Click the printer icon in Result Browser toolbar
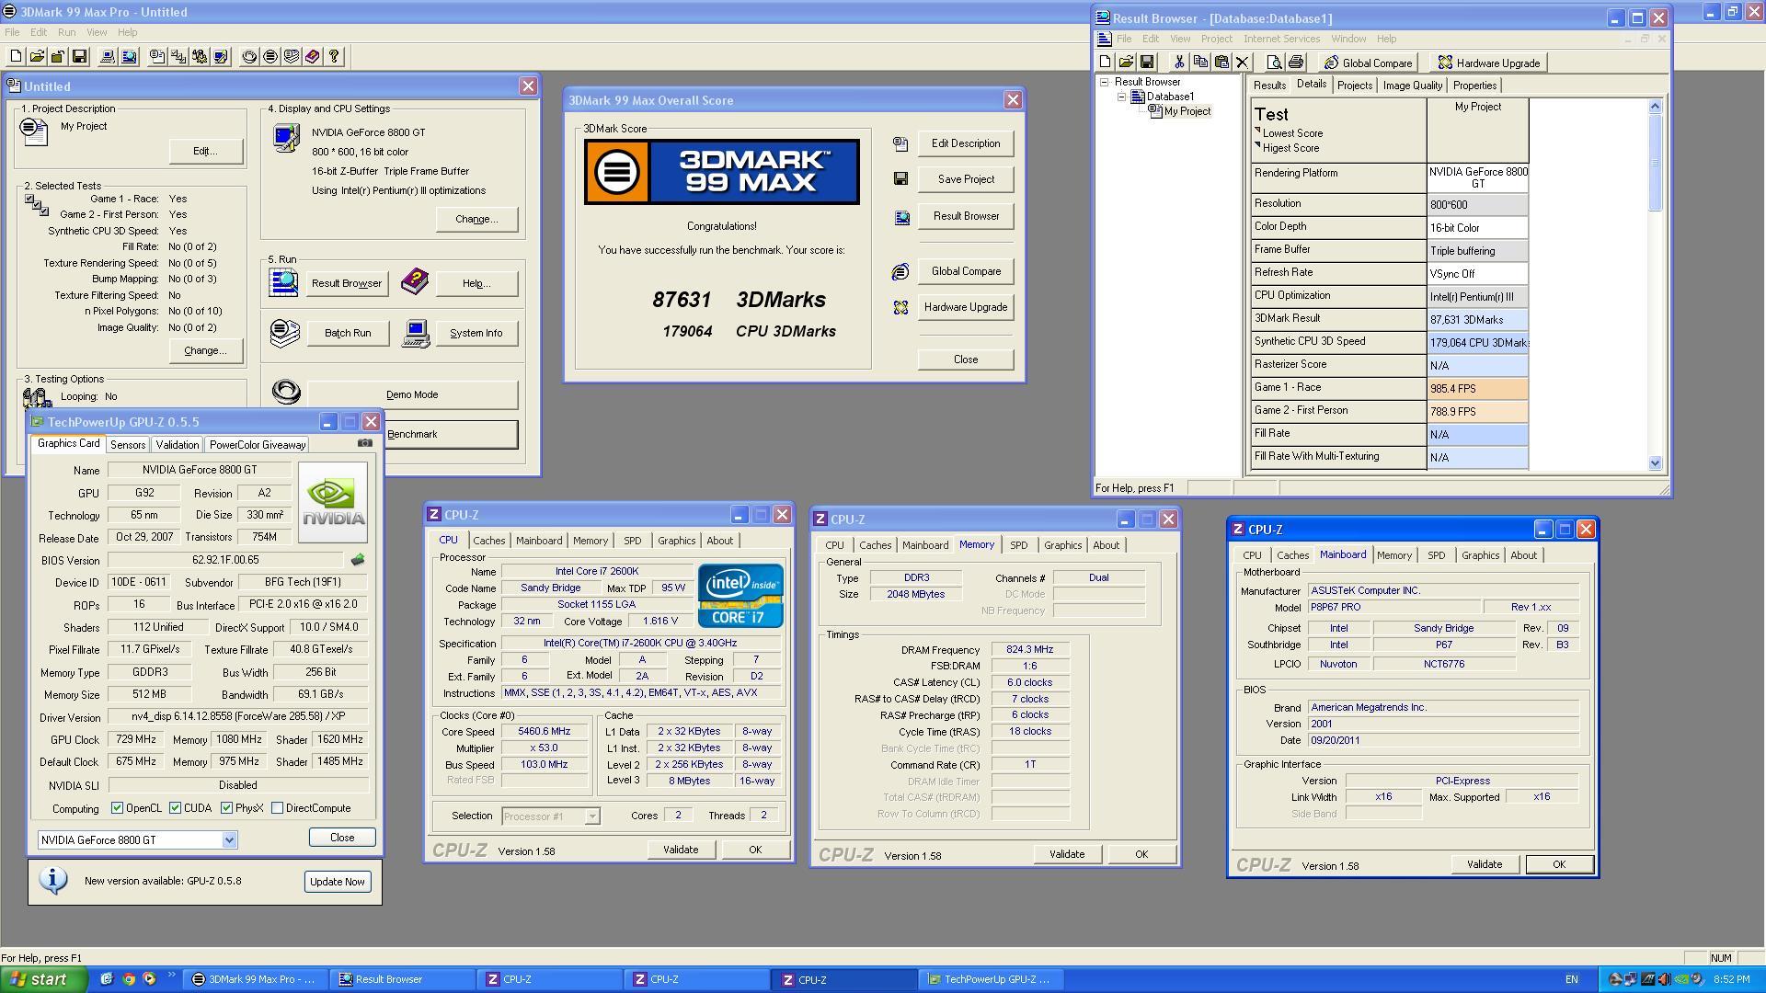The width and height of the screenshot is (1766, 993). [1296, 63]
